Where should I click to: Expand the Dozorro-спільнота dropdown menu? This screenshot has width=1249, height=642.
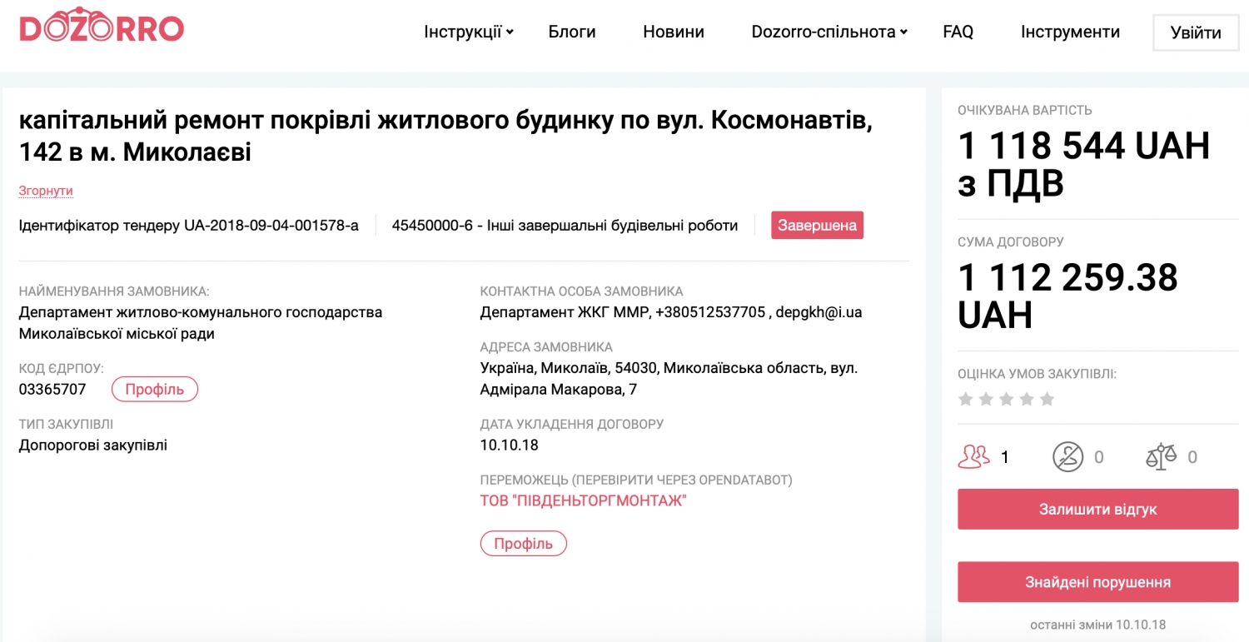pyautogui.click(x=829, y=32)
